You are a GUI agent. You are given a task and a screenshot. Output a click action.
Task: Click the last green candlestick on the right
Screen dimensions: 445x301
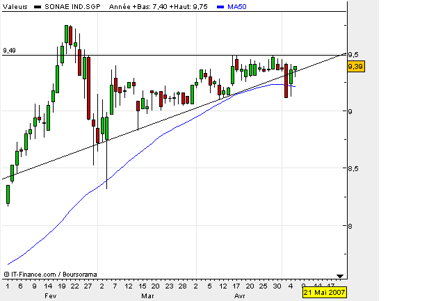pyautogui.click(x=296, y=68)
